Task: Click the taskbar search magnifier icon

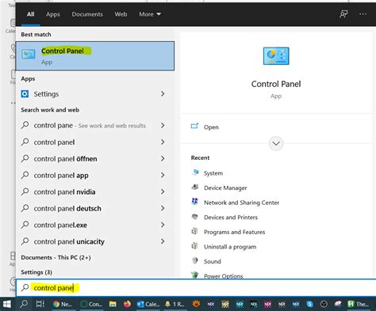Action: point(24,304)
